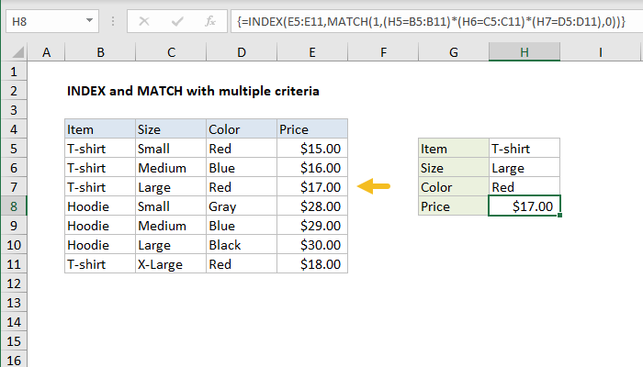The width and height of the screenshot is (643, 367).
Task: Select row 4 header
Action: [14, 129]
